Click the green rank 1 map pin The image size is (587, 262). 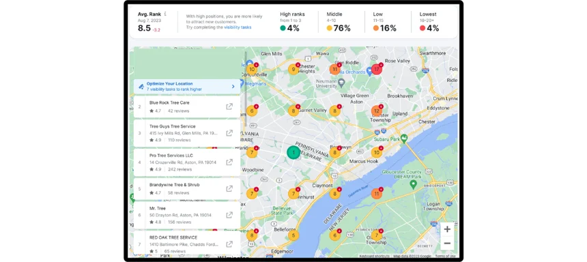coord(293,152)
